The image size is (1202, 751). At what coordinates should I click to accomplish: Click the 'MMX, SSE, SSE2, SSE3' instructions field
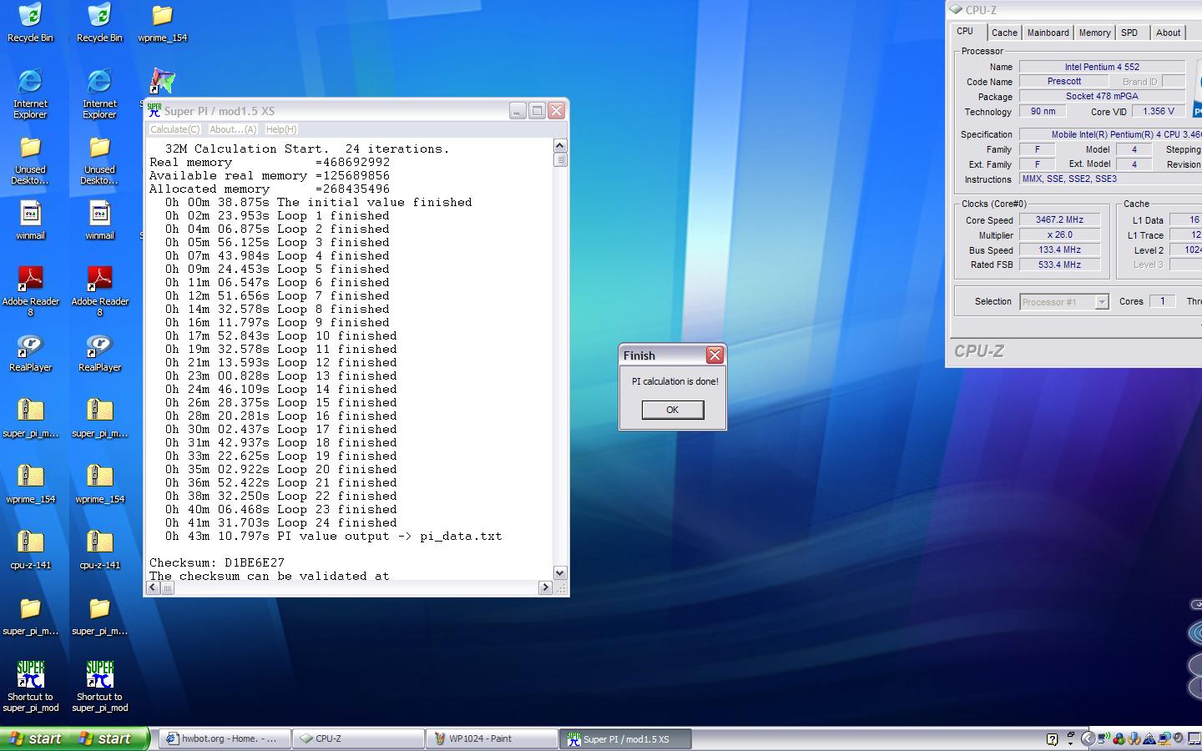click(x=1110, y=179)
